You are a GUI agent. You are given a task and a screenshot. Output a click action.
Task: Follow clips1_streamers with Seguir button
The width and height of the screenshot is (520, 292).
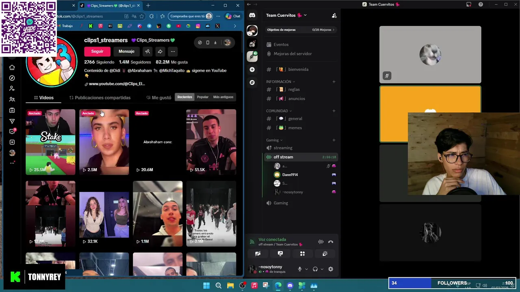click(x=97, y=52)
